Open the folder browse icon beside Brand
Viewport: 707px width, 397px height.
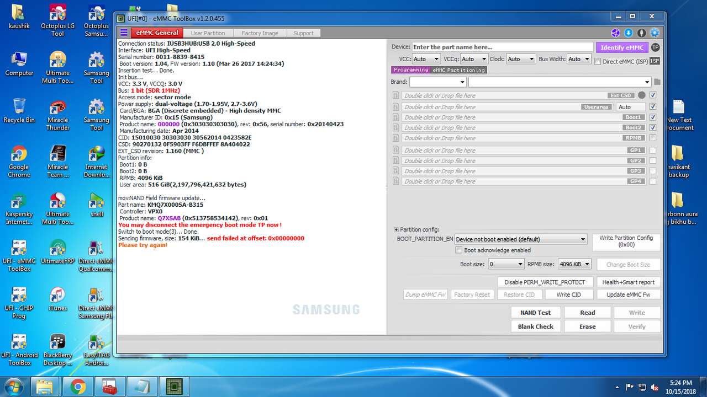pos(657,82)
